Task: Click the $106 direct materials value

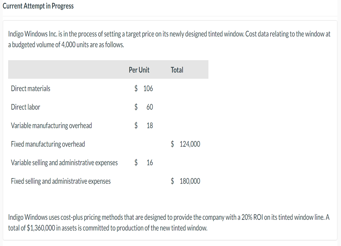Action: pos(144,89)
